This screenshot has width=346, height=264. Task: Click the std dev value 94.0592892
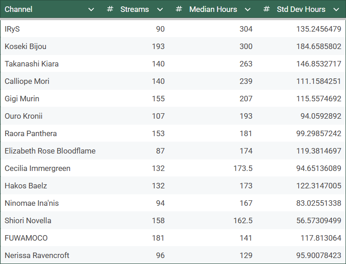pyautogui.click(x=321, y=116)
